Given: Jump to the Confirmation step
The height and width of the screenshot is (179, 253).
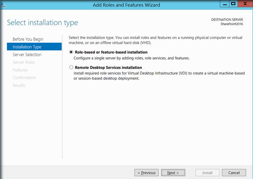Looking at the screenshot, I should pos(24,78).
